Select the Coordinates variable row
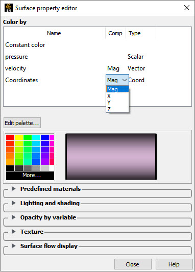 coord(97,80)
